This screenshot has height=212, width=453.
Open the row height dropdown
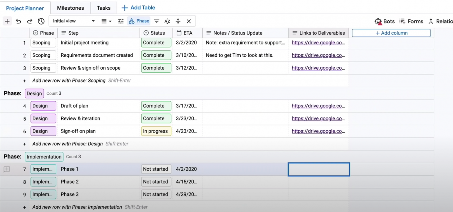point(106,21)
